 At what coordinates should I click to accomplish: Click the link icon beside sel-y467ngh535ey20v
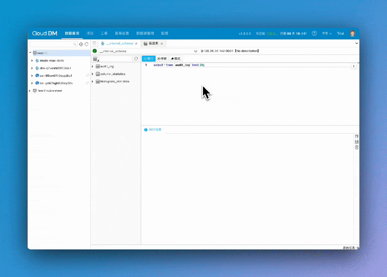pyautogui.click(x=88, y=83)
